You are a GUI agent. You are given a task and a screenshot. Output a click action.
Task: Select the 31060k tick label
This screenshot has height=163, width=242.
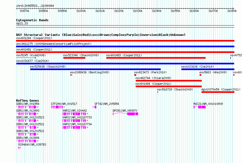(x=194, y=11)
